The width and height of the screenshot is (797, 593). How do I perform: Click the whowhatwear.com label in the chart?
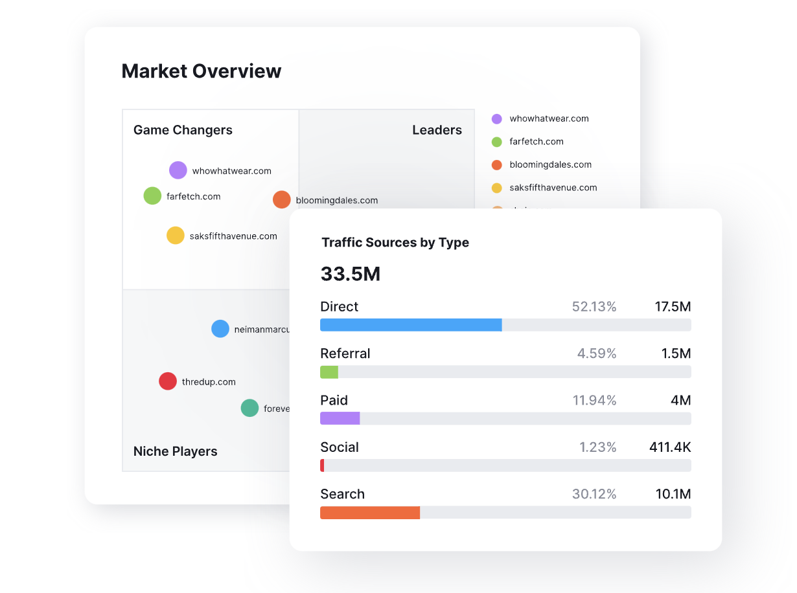coord(232,171)
